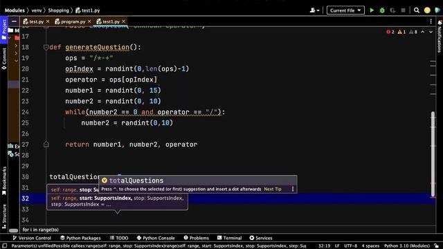Collapse the project panel with minus icon
Image resolution: width=443 pixels, height=249 pixels.
[14, 21]
